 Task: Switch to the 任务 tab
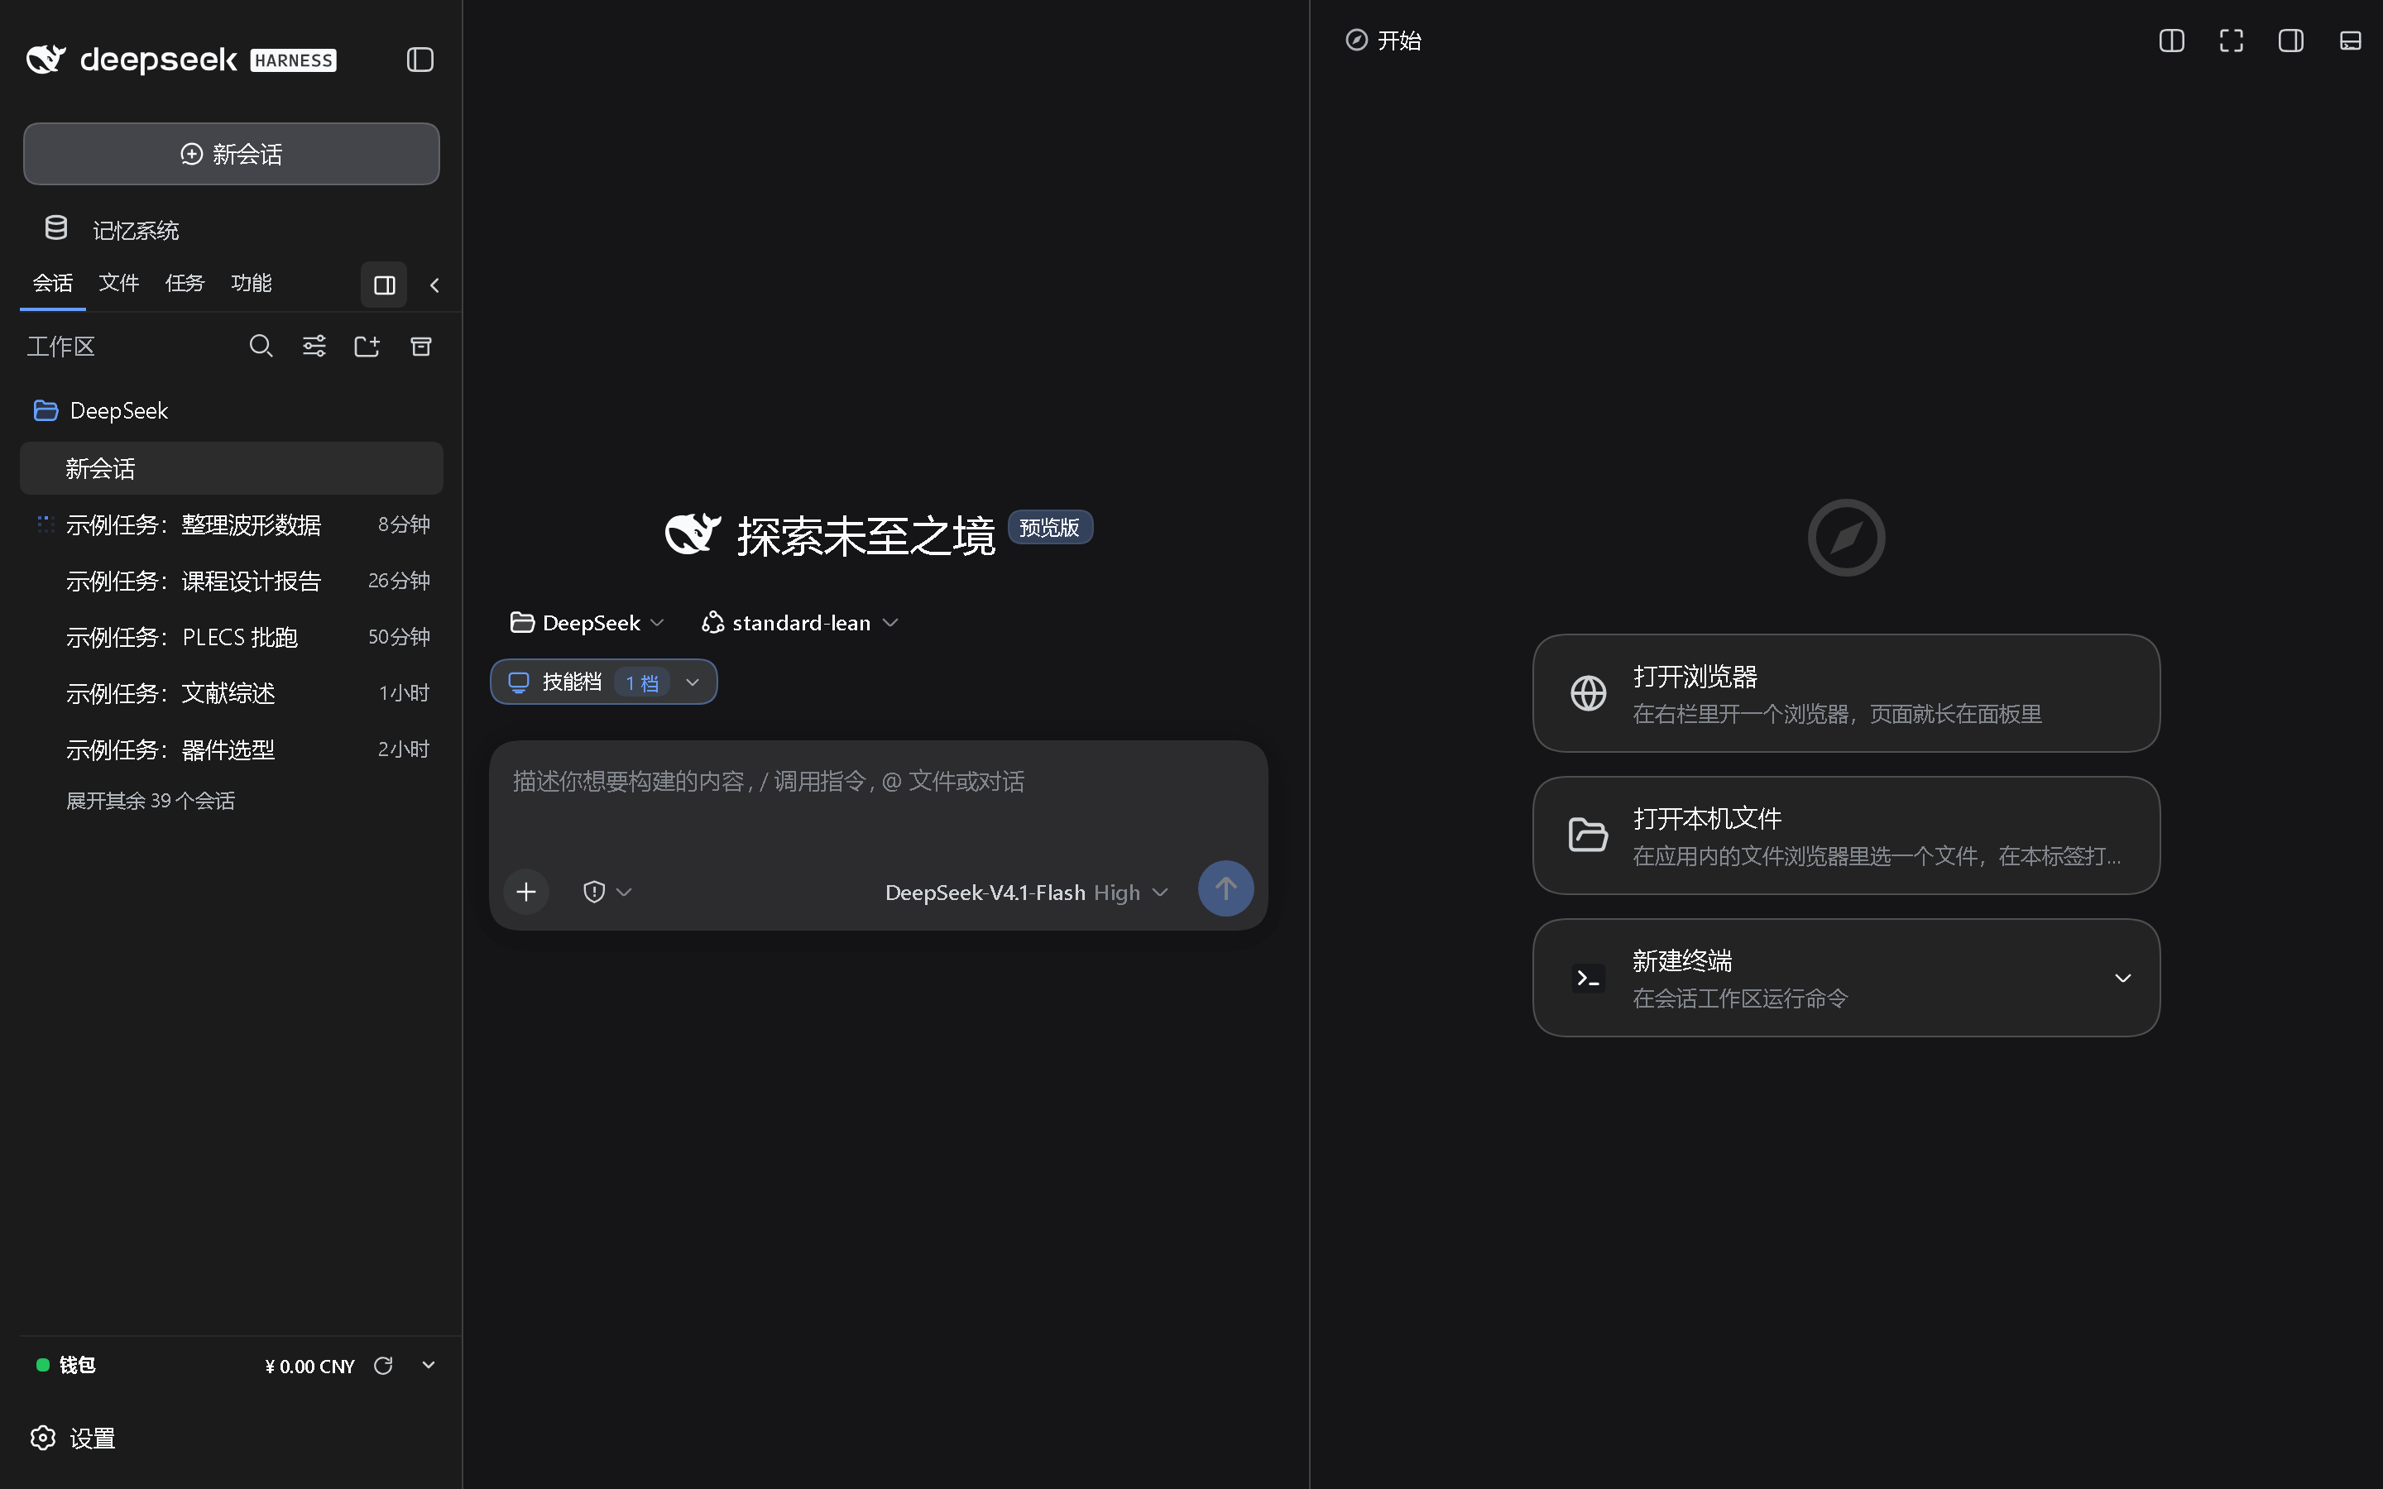185,284
